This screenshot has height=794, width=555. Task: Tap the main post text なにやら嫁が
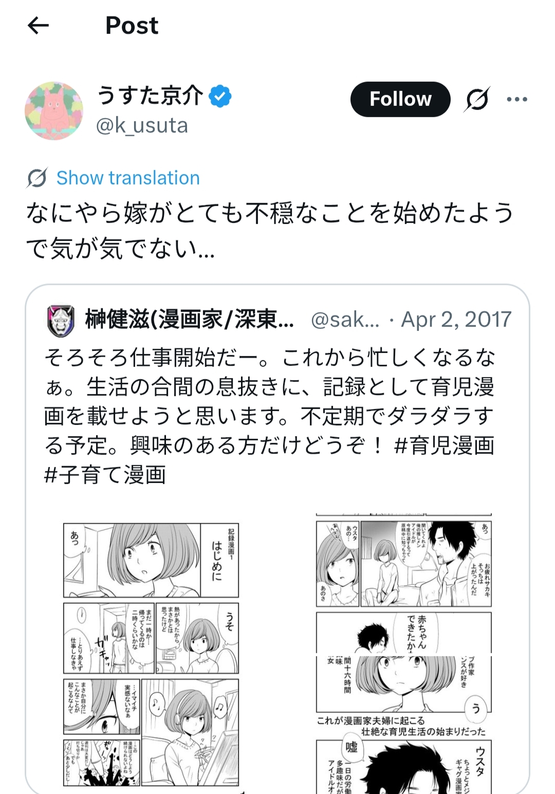270,231
